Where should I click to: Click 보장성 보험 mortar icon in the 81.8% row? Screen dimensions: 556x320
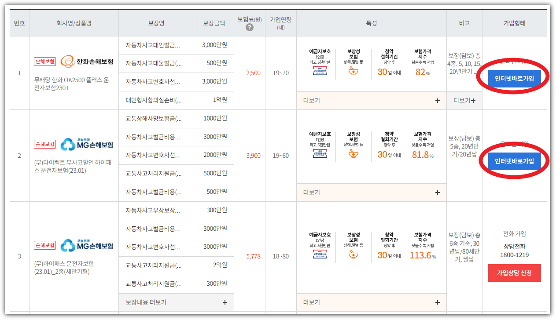click(353, 154)
